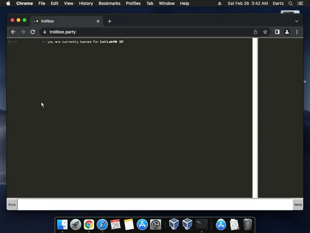
Task: Open the Help menu
Action: pyautogui.click(x=184, y=3)
